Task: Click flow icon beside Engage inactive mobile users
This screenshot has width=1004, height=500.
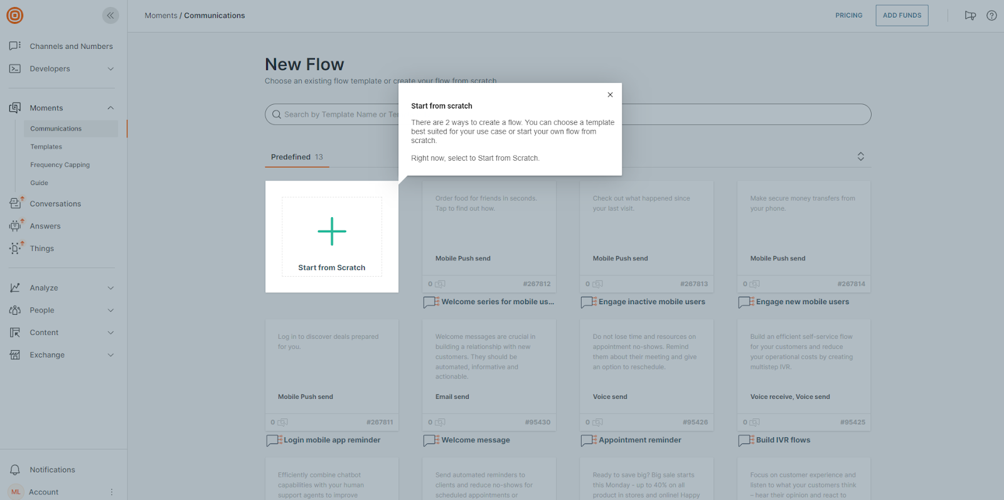Action: (x=589, y=302)
